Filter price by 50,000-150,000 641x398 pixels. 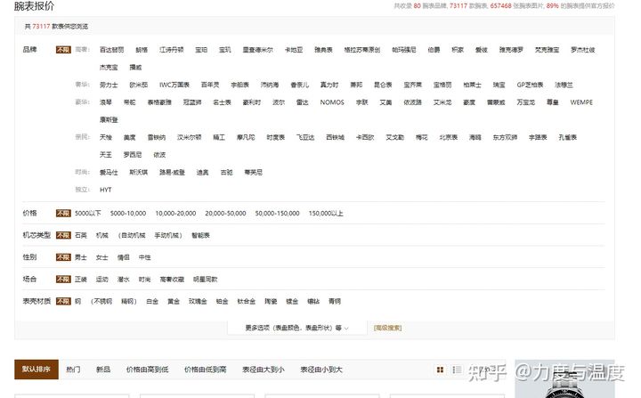277,214
